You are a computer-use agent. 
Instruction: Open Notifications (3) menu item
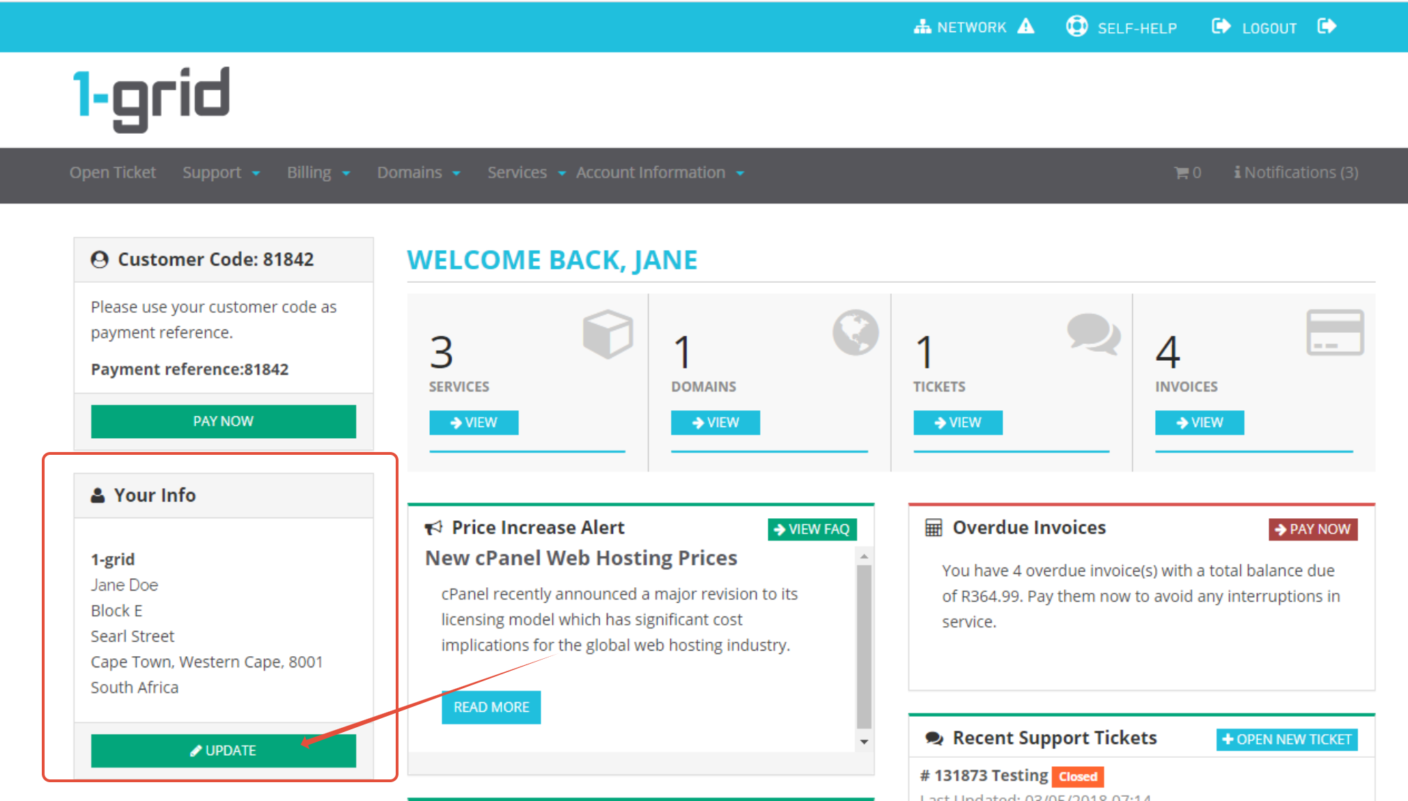[x=1296, y=173]
